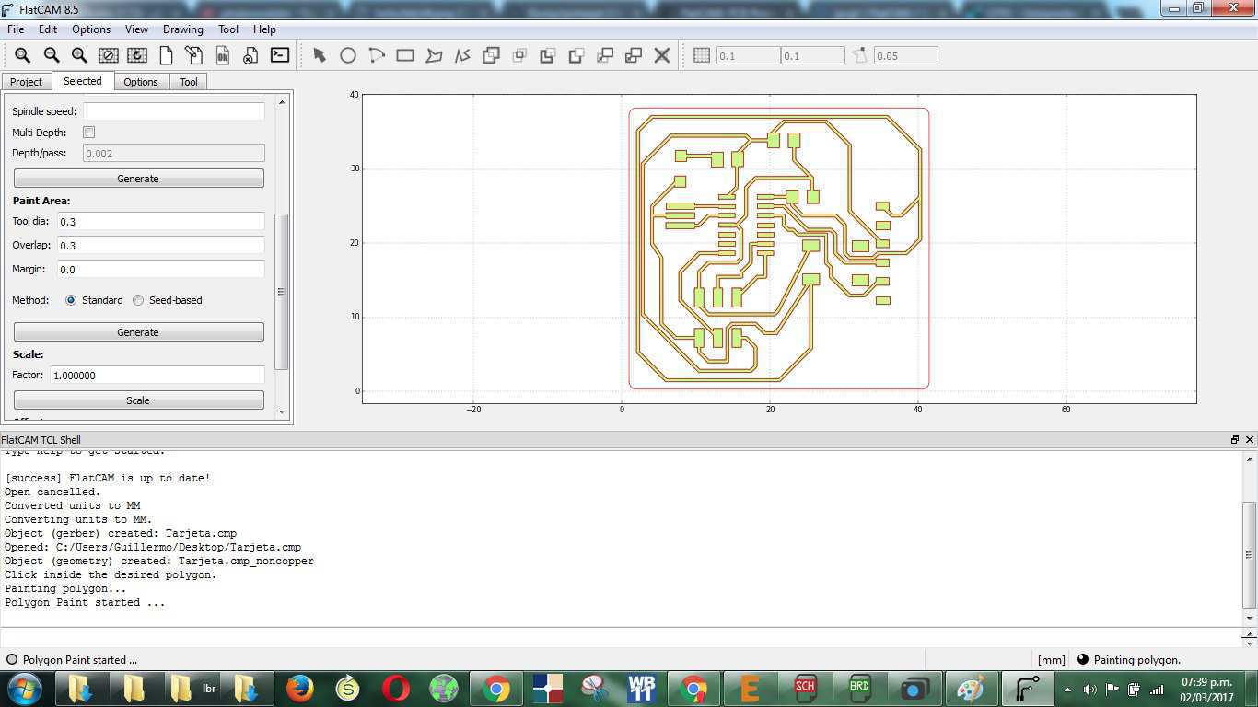1258x707 pixels.
Task: Click 'Object (gerber) created: Tarjeta.cmp' line
Action: coord(121,533)
